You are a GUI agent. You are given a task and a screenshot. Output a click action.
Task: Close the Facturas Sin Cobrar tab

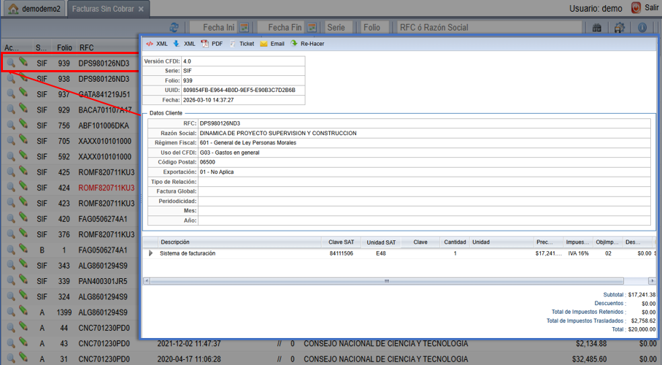coord(142,9)
